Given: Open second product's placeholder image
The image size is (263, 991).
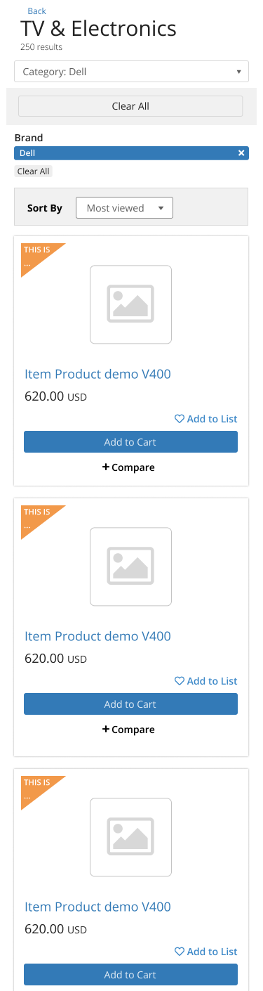Looking at the screenshot, I should [x=131, y=566].
